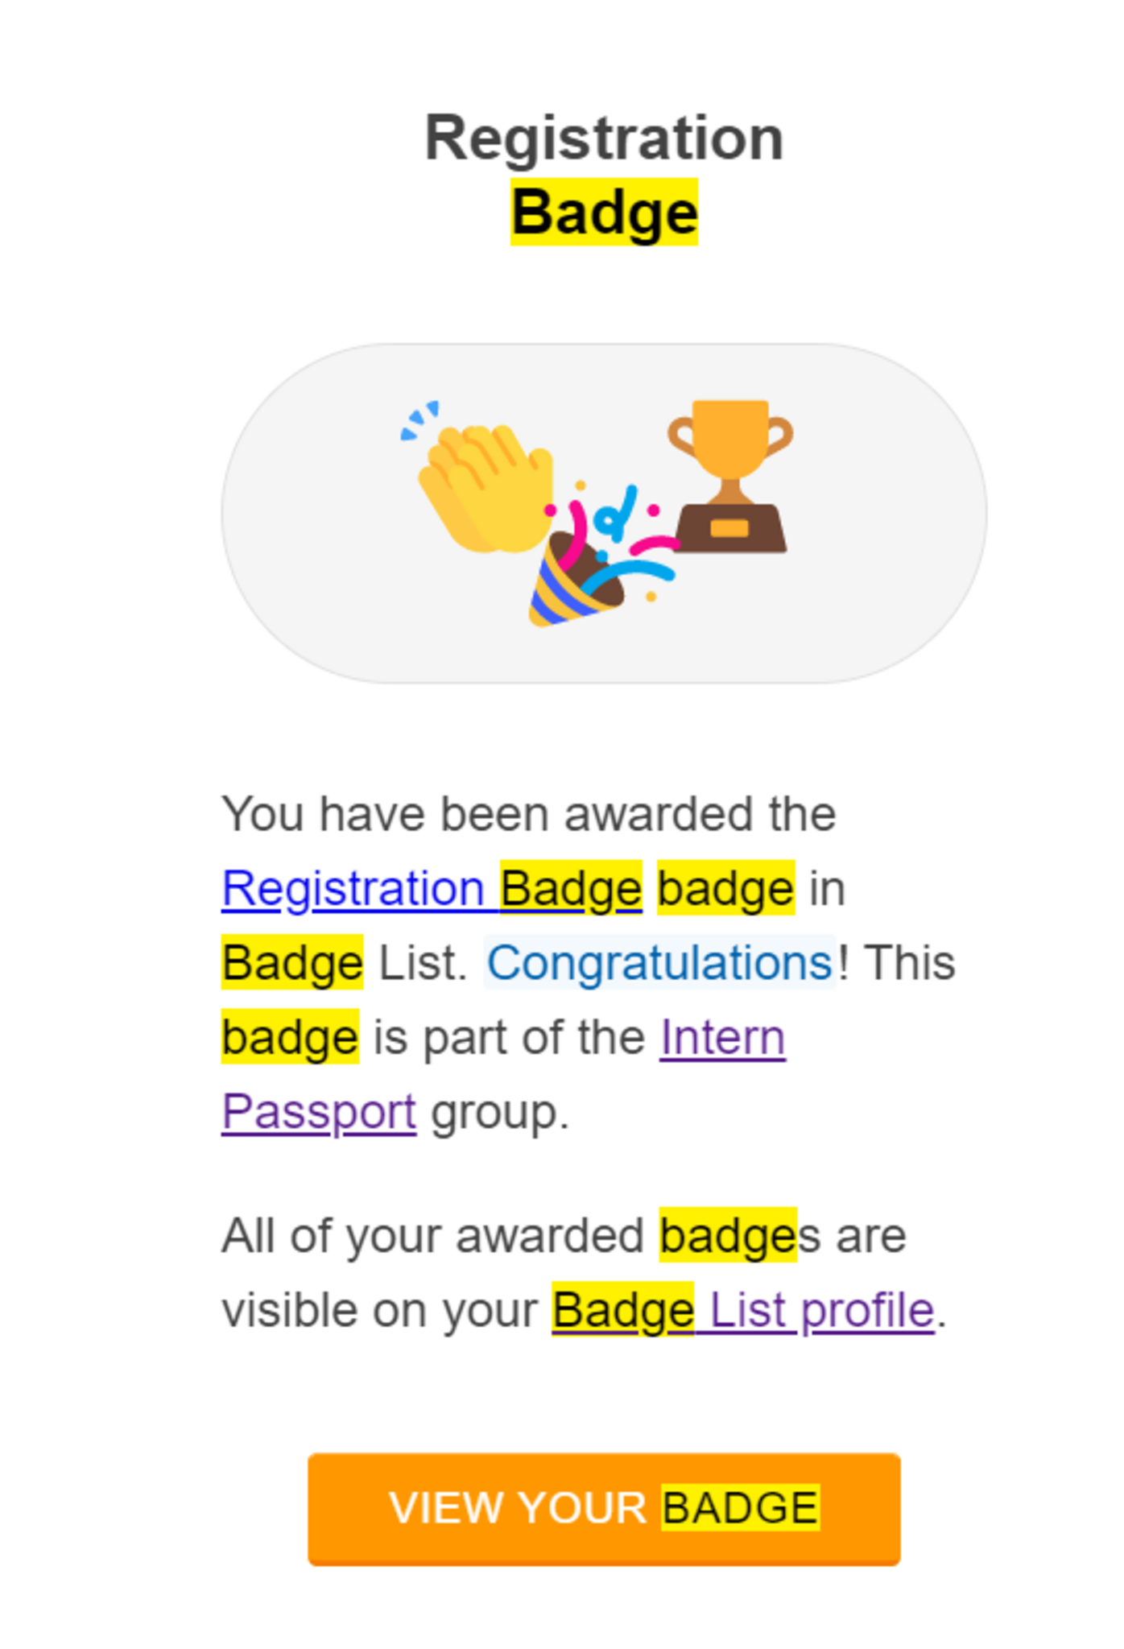The height and width of the screenshot is (1649, 1124).
Task: Click highlighted 'badge' before 'is part of'
Action: coord(290,1037)
